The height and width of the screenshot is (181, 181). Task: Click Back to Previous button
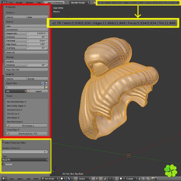click(54, 3)
